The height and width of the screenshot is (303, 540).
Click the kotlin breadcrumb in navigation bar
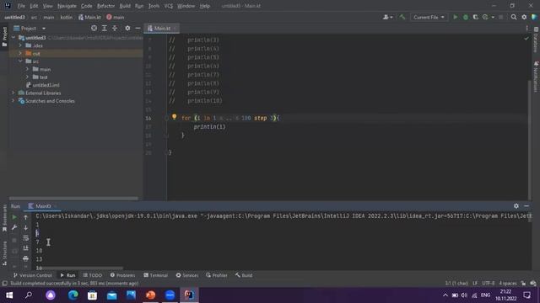tap(66, 17)
